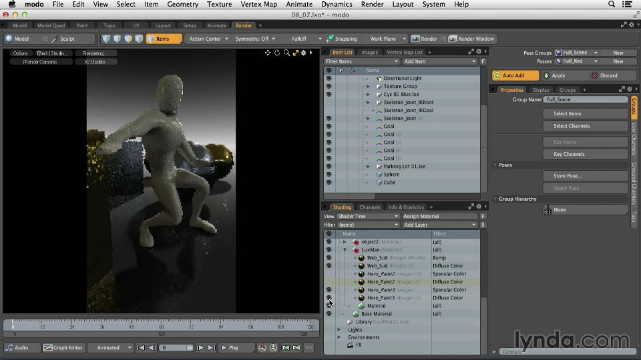Viewport: 641px width, 360px height.
Task: Click the Auto Add button
Action: 514,75
